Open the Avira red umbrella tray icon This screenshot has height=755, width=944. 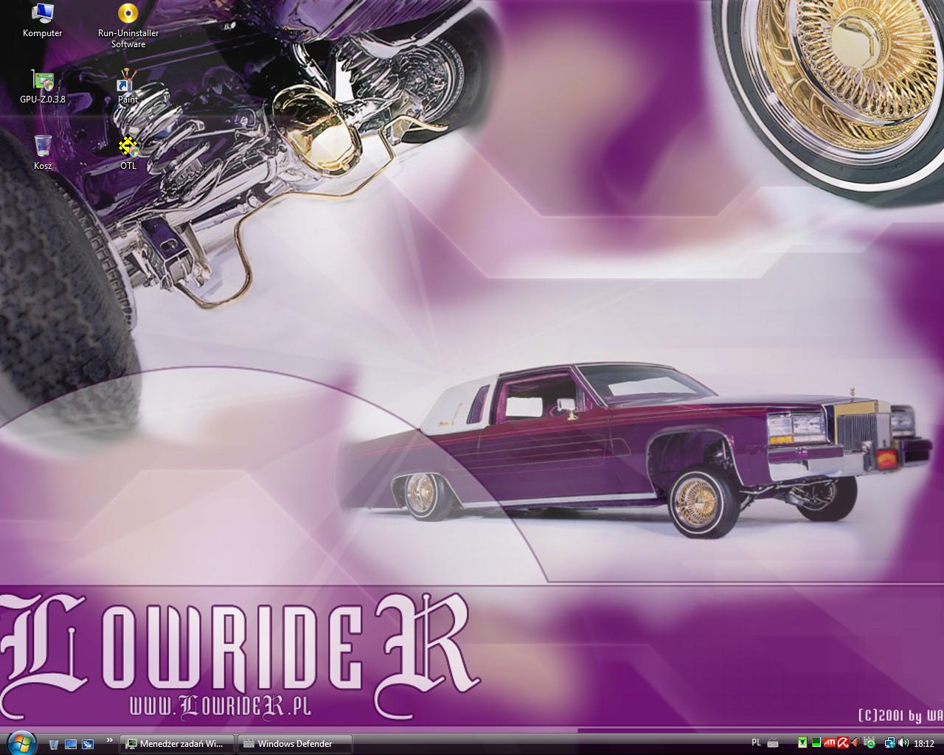pos(843,743)
